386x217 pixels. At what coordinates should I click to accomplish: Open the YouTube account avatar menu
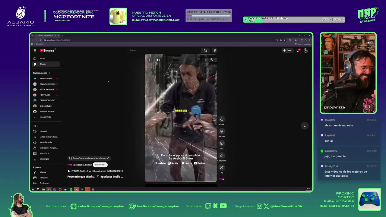tap(305, 50)
